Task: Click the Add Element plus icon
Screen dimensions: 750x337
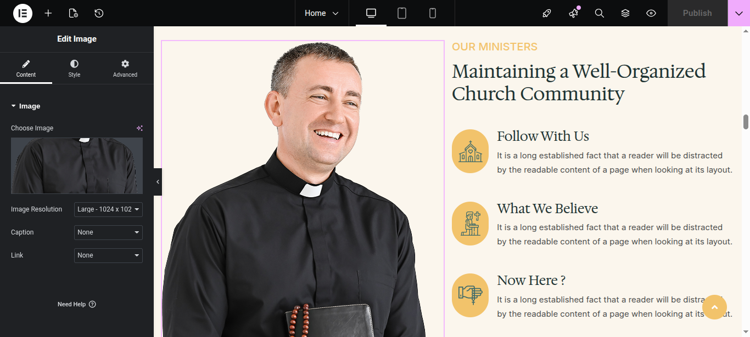Action: click(48, 13)
